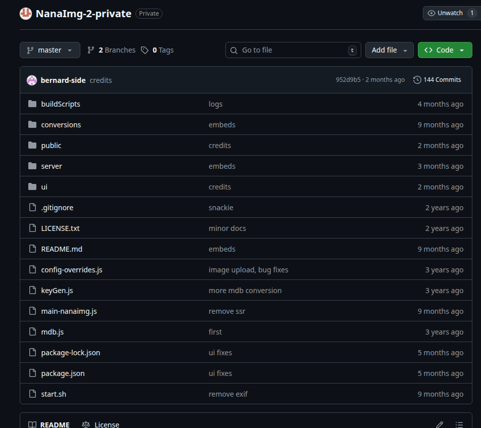Click the start.sh file icon
This screenshot has height=428, width=481.
click(x=32, y=394)
